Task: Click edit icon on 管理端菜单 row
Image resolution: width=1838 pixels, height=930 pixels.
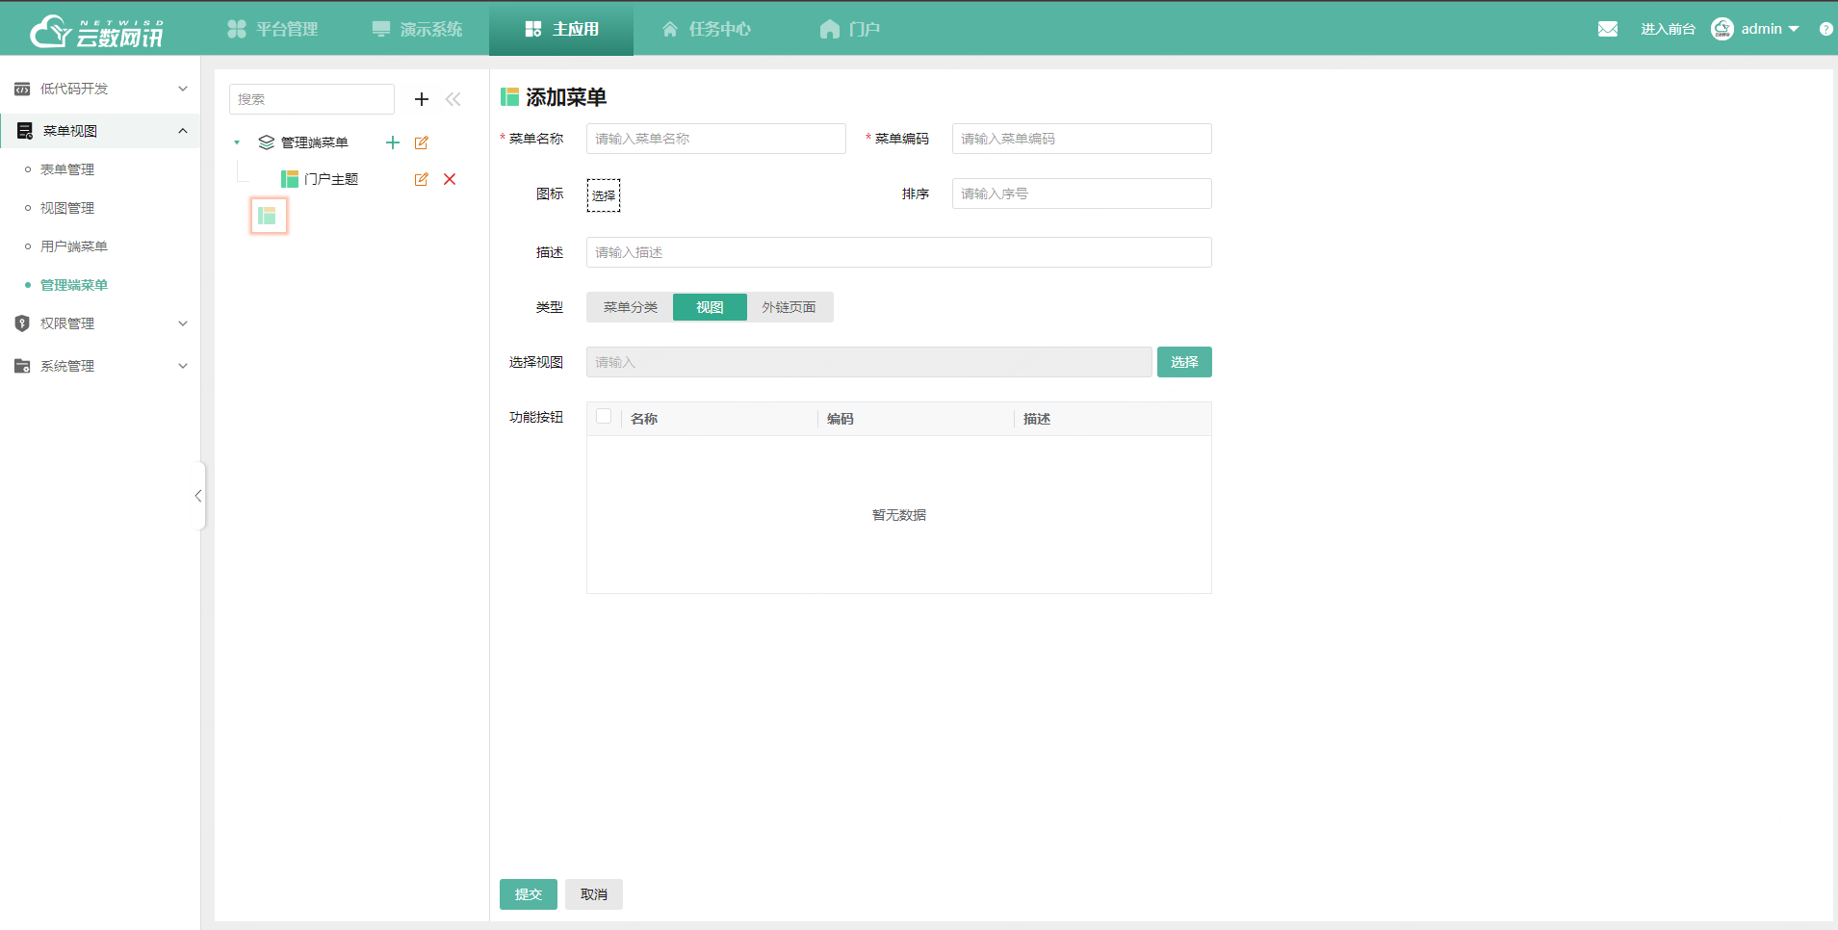Action: [x=421, y=142]
